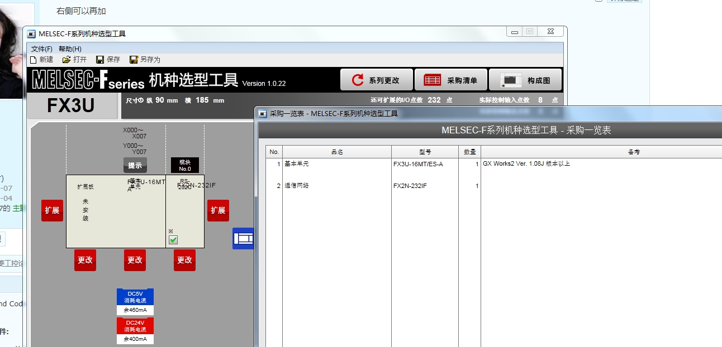Click the right 扩展 expand button
722x347 pixels.
[x=218, y=210]
